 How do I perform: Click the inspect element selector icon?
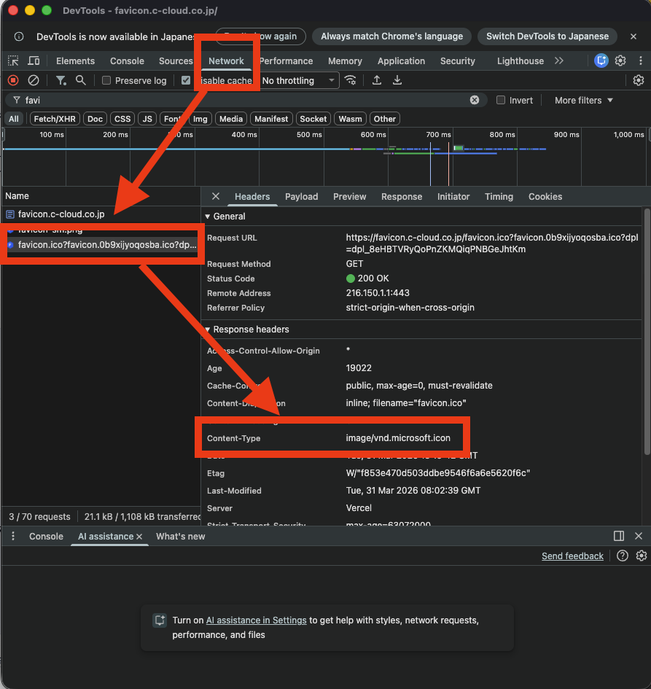pyautogui.click(x=13, y=61)
